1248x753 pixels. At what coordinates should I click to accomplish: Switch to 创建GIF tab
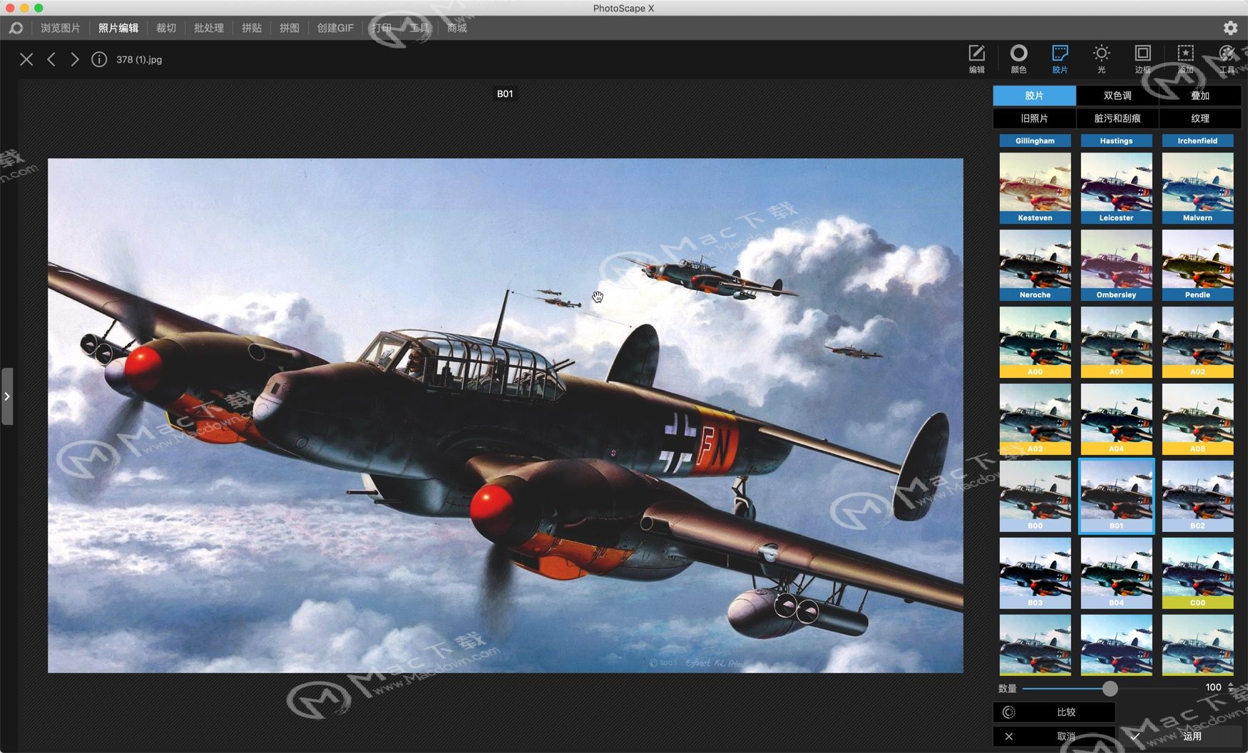coord(335,28)
